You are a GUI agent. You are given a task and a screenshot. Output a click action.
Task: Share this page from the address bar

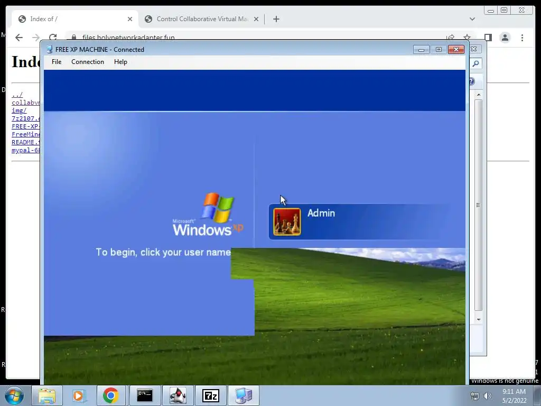pos(450,38)
